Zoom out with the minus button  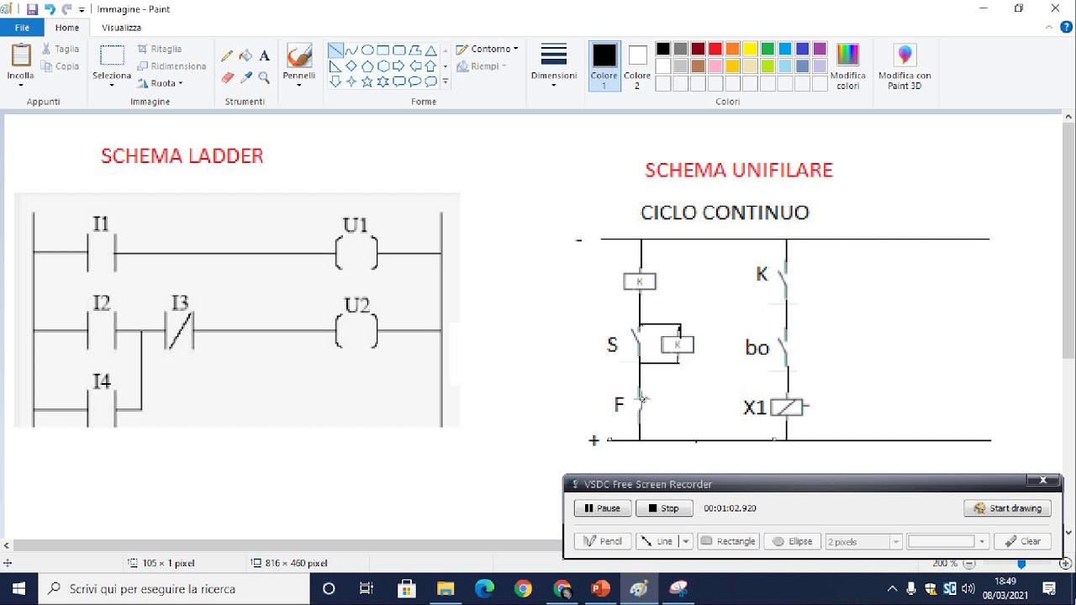(x=969, y=563)
